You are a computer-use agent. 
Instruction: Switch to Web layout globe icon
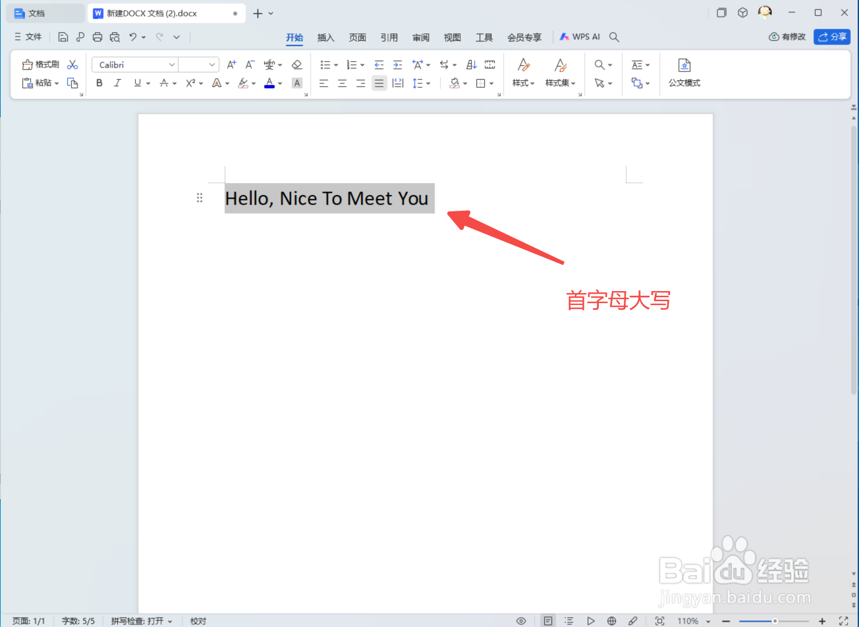612,620
